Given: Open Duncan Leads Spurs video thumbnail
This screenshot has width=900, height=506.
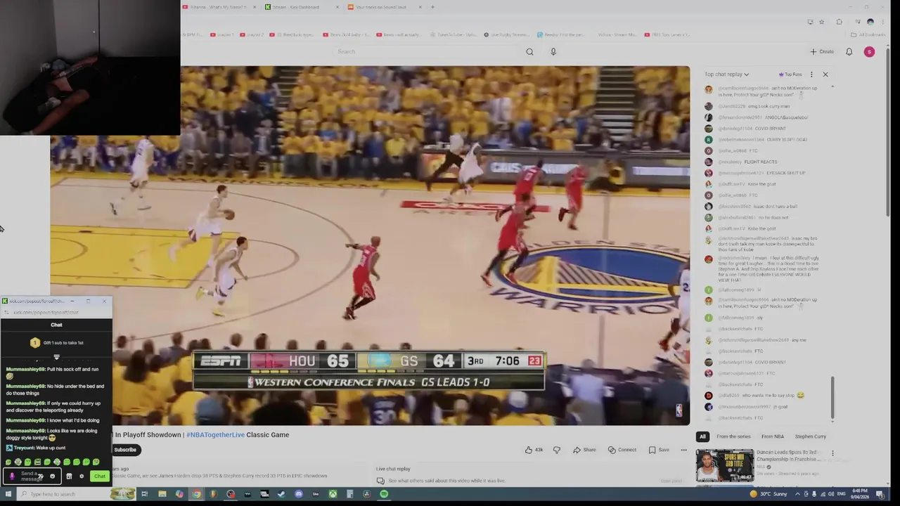Looking at the screenshot, I should pyautogui.click(x=724, y=465).
